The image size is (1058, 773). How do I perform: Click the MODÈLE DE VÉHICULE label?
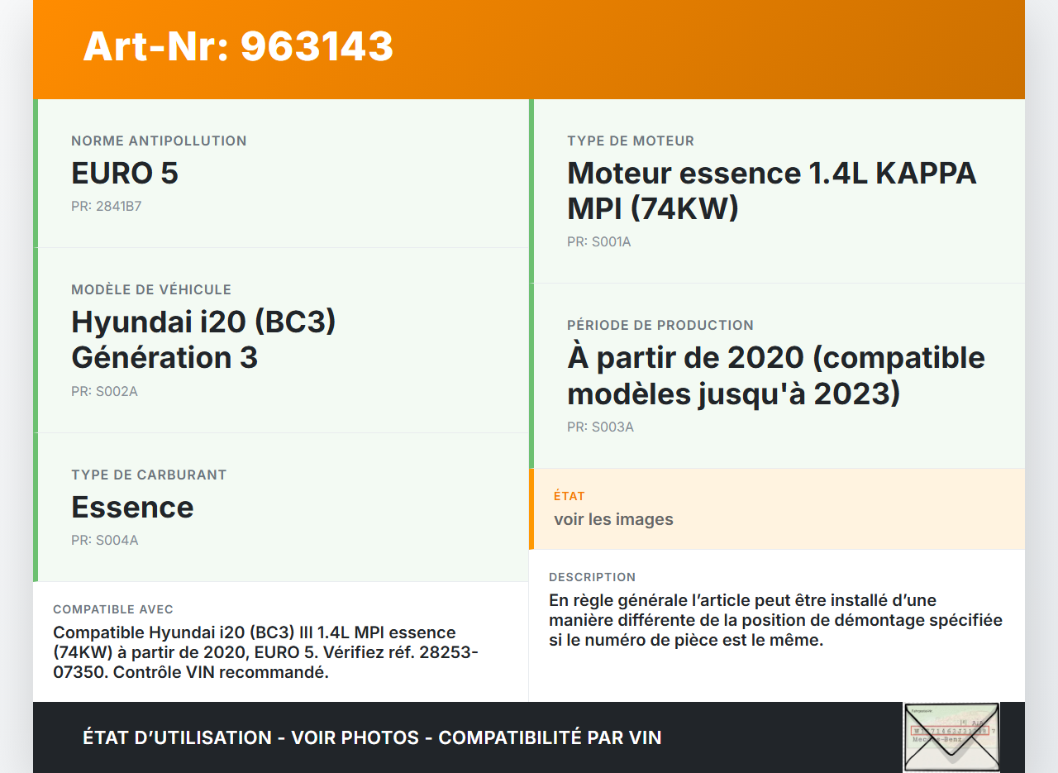[x=151, y=289]
